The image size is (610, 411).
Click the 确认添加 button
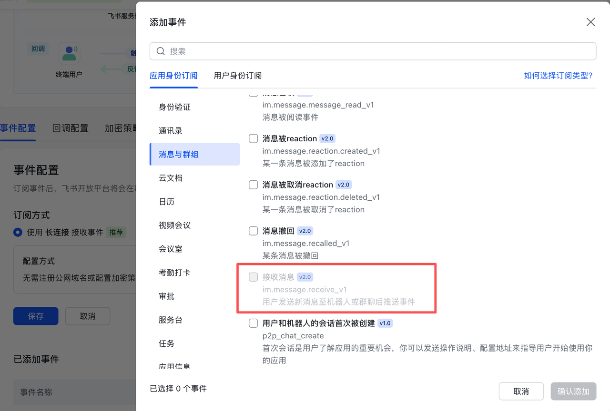573,391
